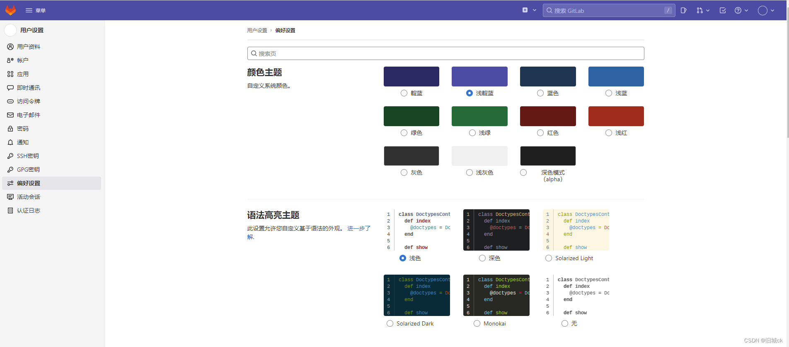789x347 pixels.
Task: Click the 进一步了解 link
Action: [x=359, y=228]
